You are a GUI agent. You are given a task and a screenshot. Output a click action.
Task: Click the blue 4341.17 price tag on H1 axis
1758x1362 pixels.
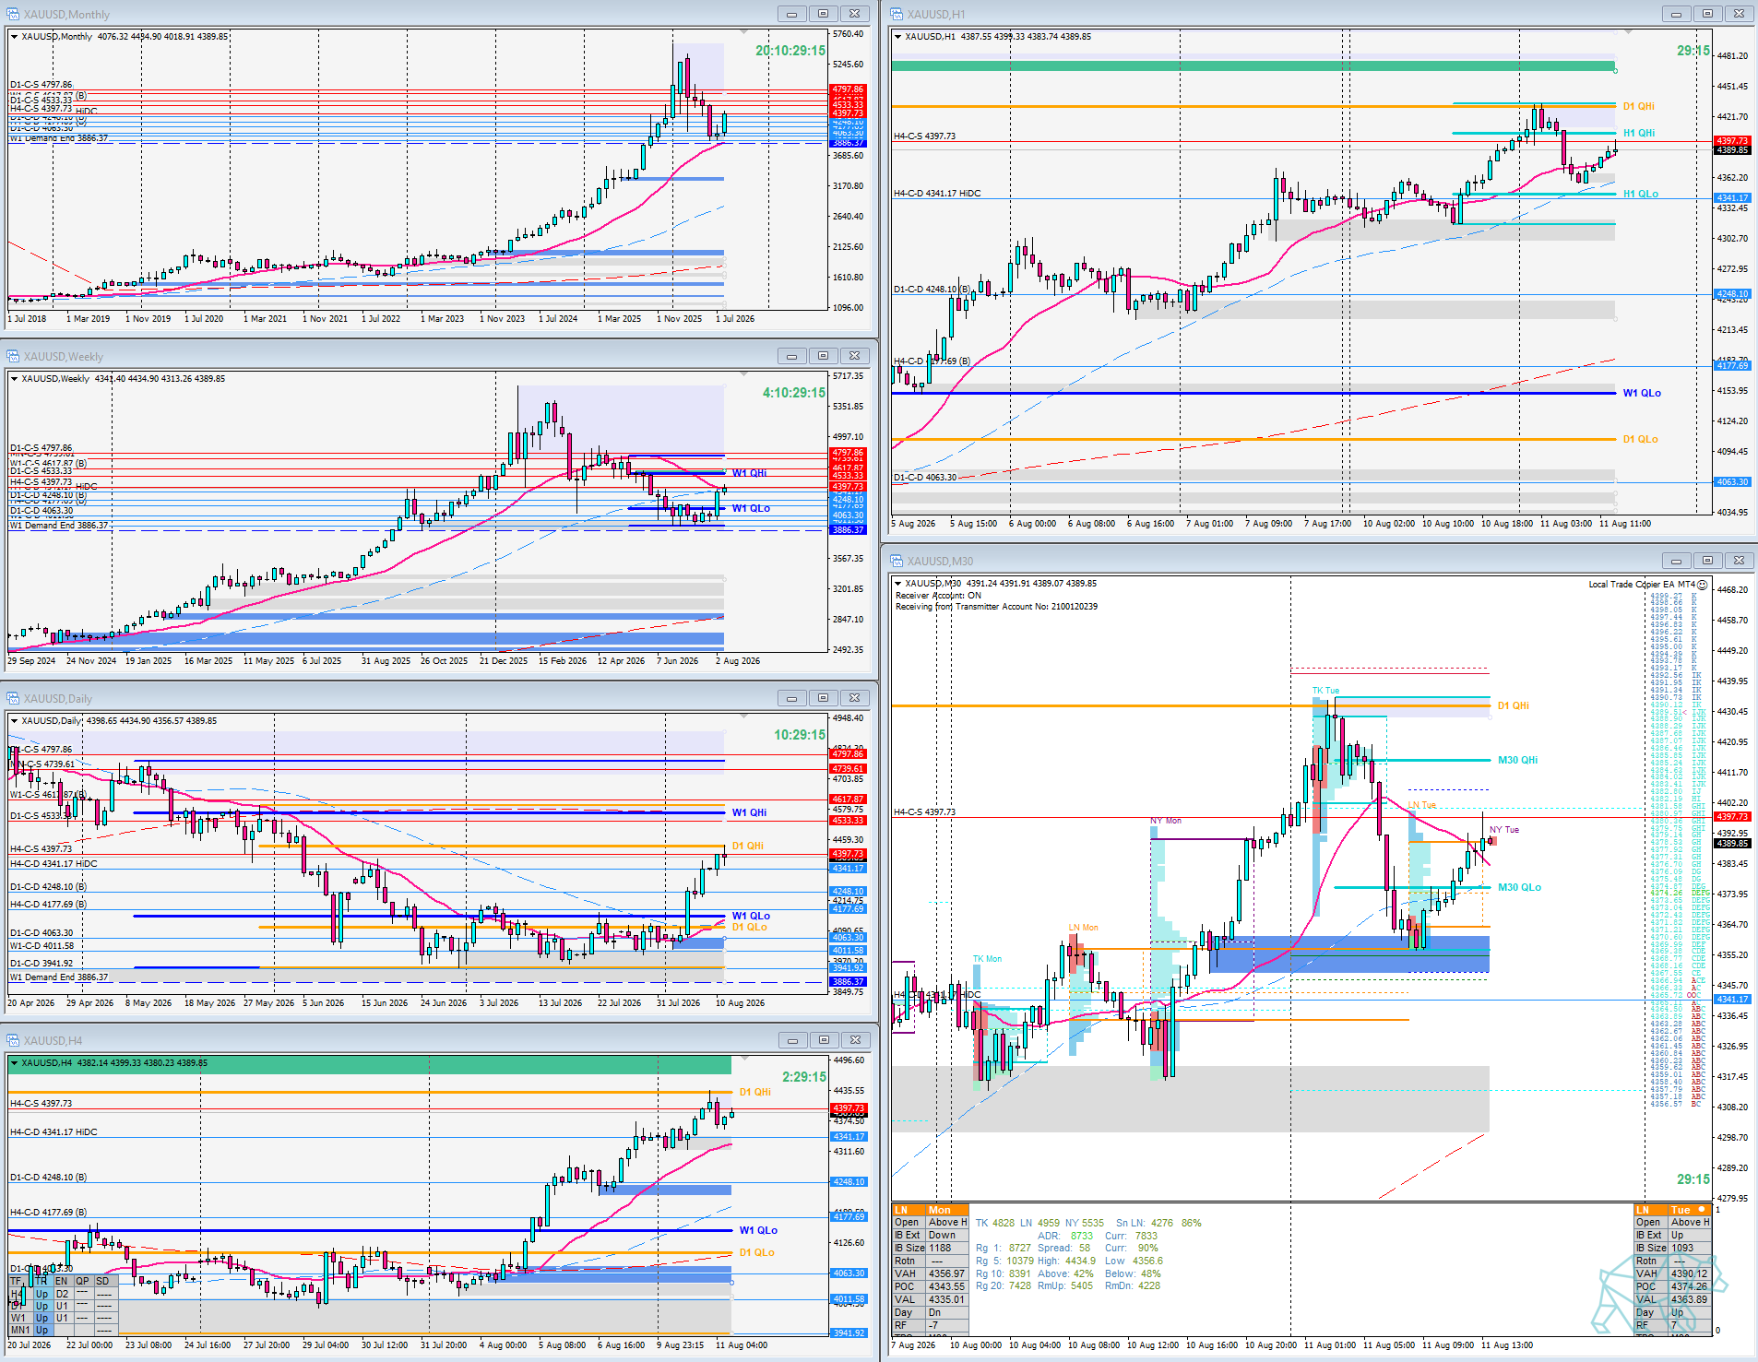[1732, 198]
